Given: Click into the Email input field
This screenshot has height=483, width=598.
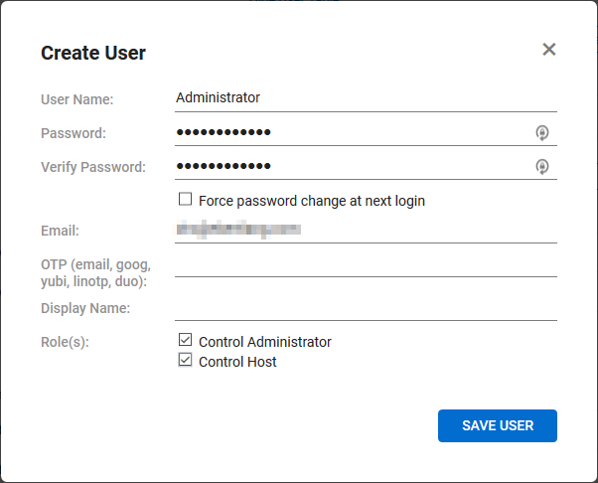Looking at the screenshot, I should click(x=366, y=231).
